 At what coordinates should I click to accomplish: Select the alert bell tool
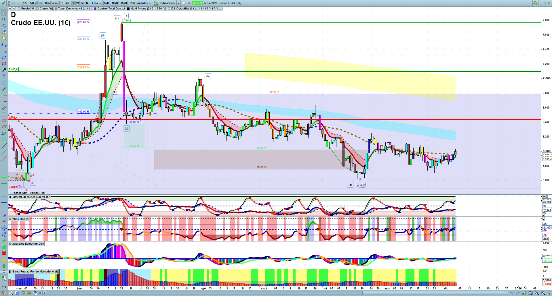pos(4,38)
